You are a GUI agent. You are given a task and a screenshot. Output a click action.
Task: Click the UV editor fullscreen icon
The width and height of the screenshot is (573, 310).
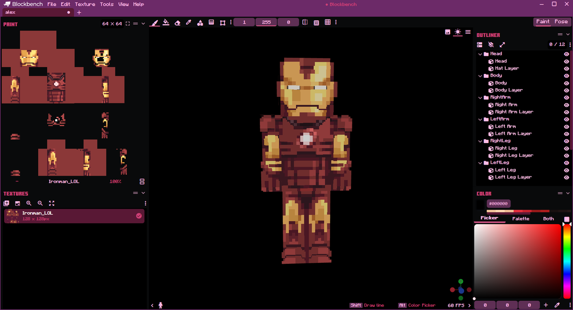click(x=127, y=23)
